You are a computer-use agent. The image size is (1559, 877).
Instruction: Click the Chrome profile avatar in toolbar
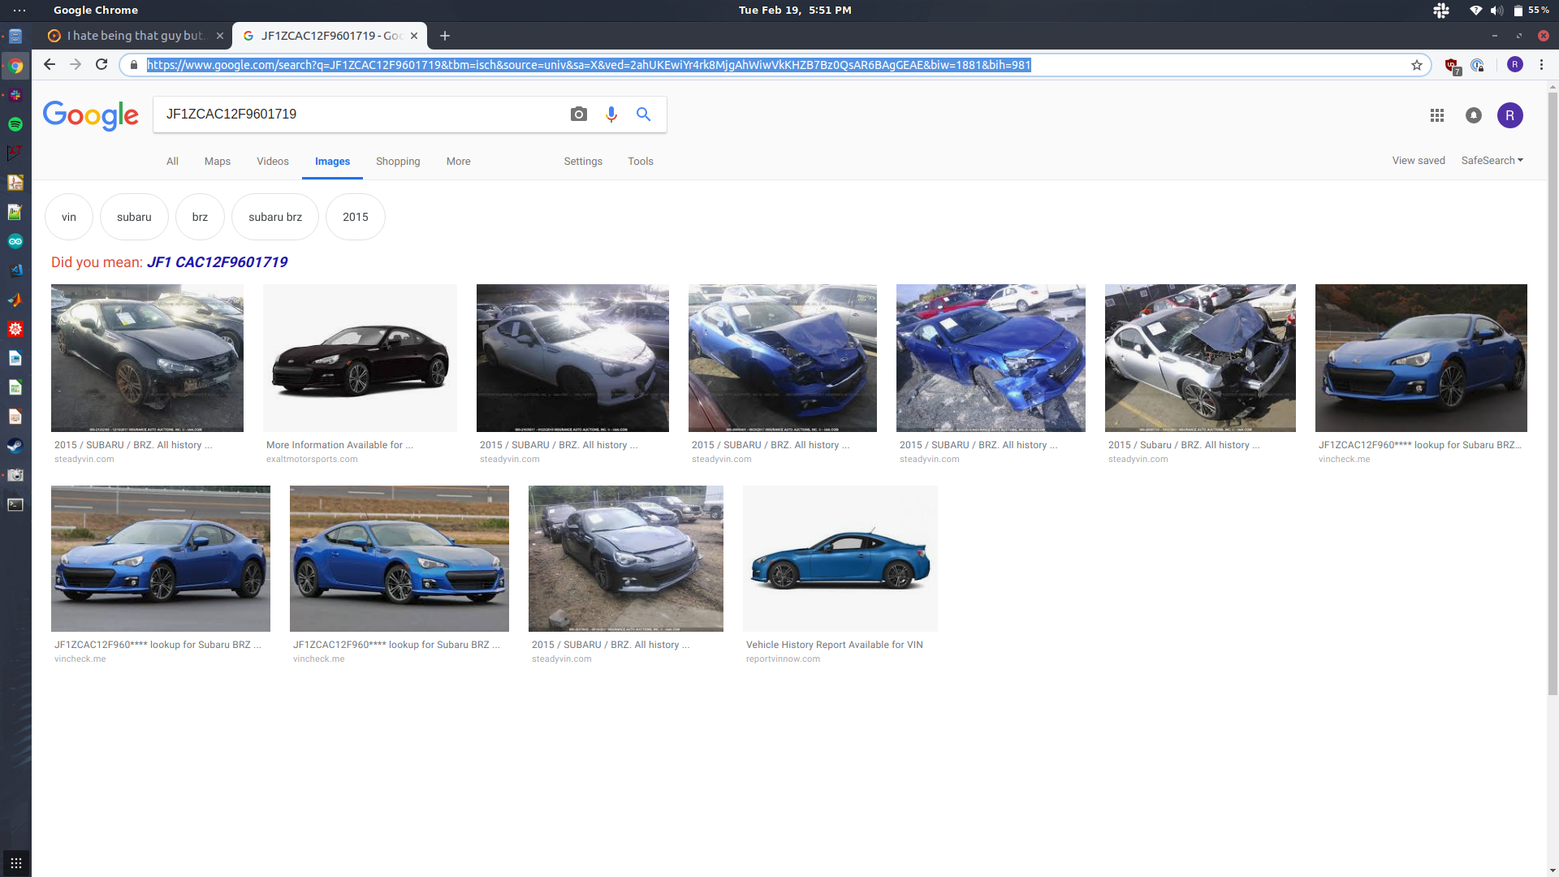point(1515,64)
